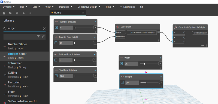Click the Open file folder icon
The image size is (218, 104).
(x=10, y=13)
